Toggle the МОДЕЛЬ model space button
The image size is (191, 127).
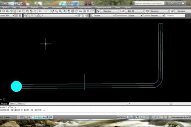tap(121, 117)
